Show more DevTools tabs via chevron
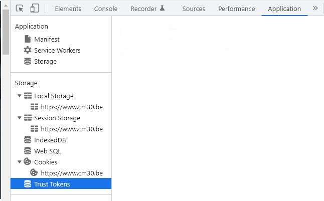324x201 pixels. click(x=315, y=8)
